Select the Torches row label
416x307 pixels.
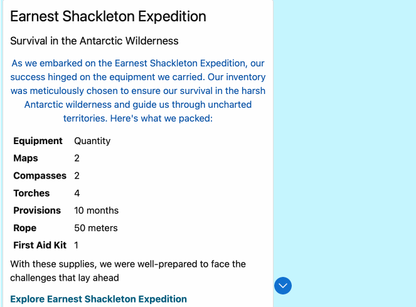pyautogui.click(x=31, y=193)
